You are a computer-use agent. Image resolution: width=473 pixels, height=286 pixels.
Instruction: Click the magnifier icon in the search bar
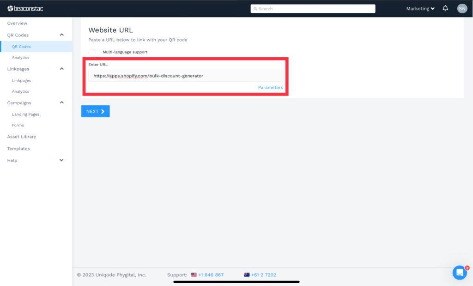coord(255,8)
